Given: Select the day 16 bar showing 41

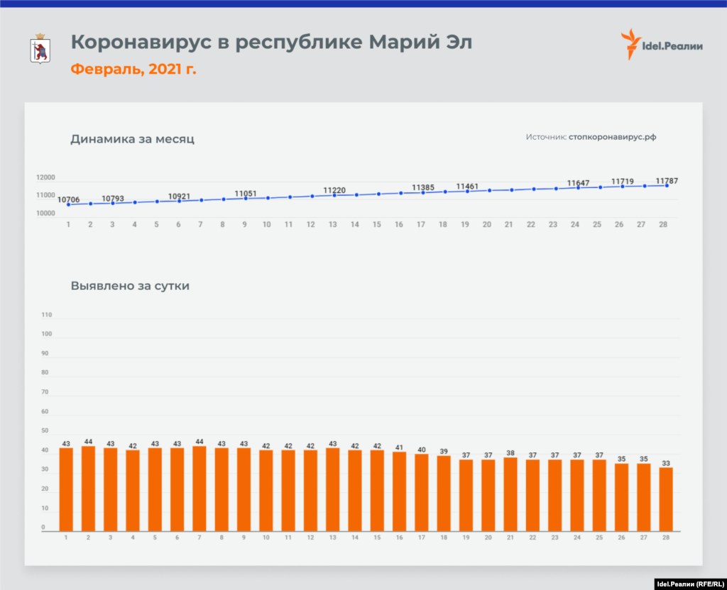Looking at the screenshot, I should [x=399, y=491].
